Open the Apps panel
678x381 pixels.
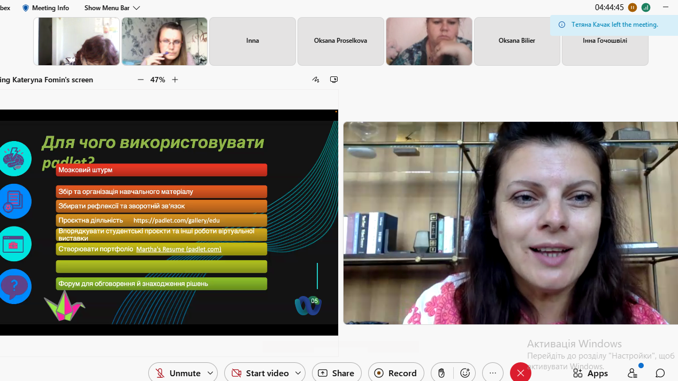(x=591, y=373)
